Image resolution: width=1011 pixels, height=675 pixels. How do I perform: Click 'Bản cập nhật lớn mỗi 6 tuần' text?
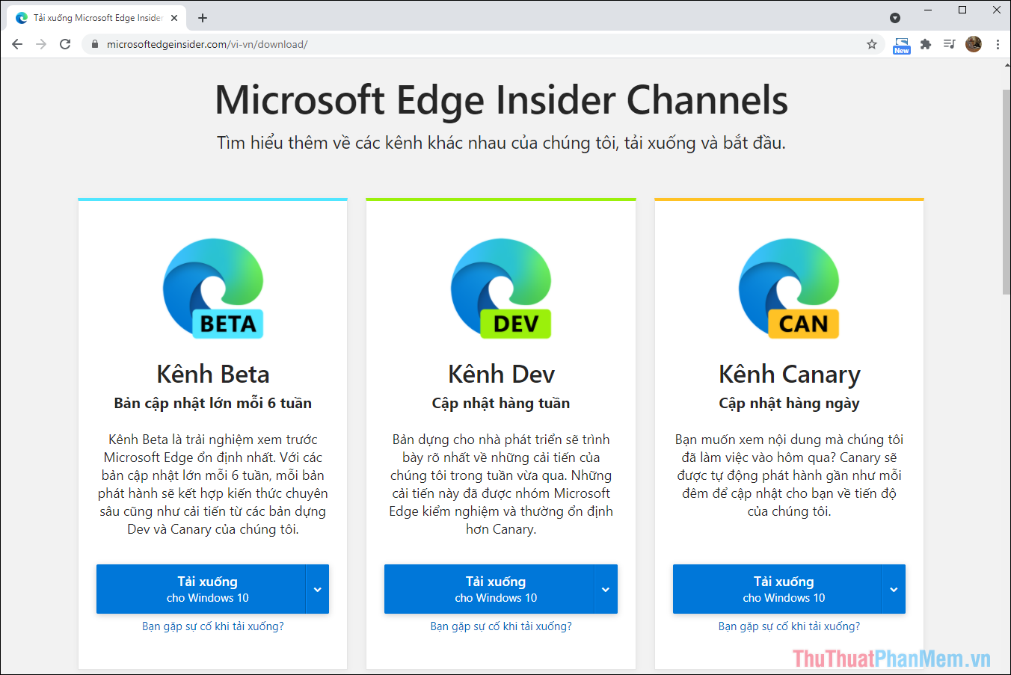click(213, 404)
